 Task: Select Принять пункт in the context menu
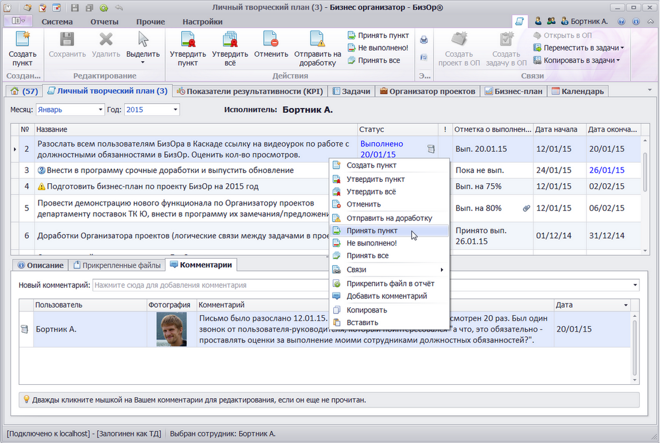point(372,231)
